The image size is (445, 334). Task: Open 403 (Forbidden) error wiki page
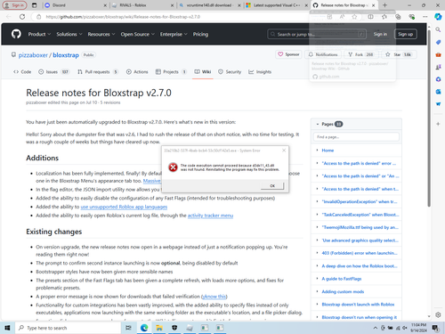click(x=360, y=253)
